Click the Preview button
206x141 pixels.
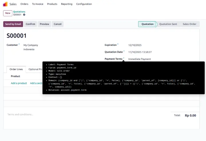[x=44, y=24]
